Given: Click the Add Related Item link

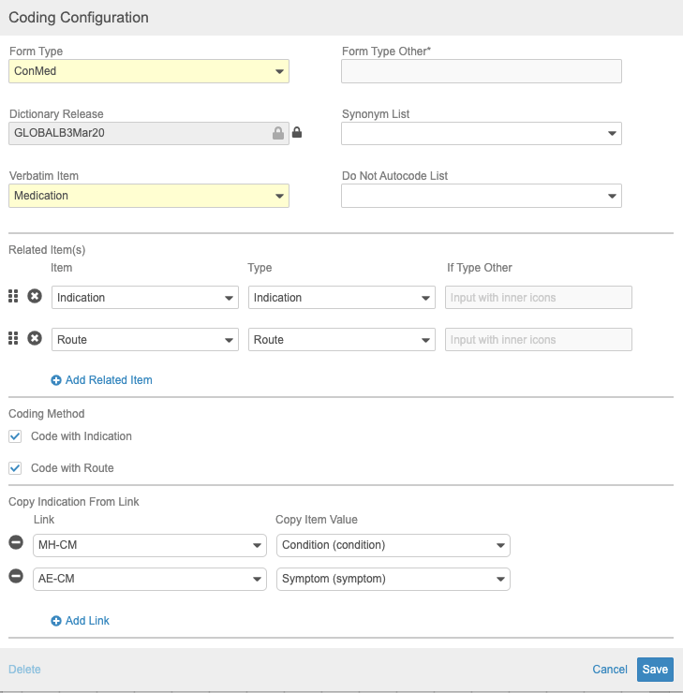Looking at the screenshot, I should (108, 380).
